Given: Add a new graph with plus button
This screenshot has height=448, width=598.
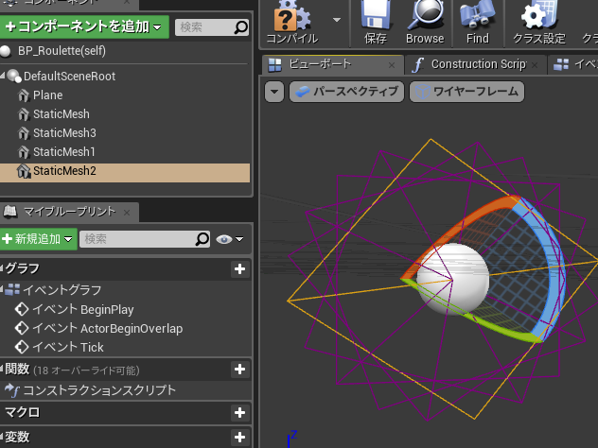Looking at the screenshot, I should pyautogui.click(x=240, y=269).
